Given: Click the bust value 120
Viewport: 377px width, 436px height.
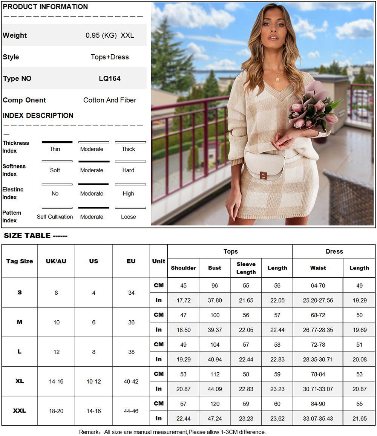Looking at the screenshot, I should 215,404.
